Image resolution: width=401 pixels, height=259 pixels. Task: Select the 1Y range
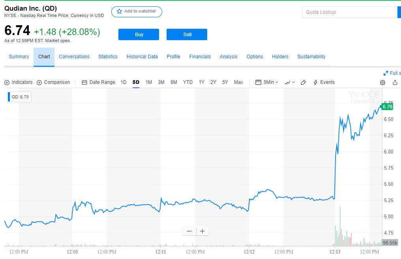point(202,82)
